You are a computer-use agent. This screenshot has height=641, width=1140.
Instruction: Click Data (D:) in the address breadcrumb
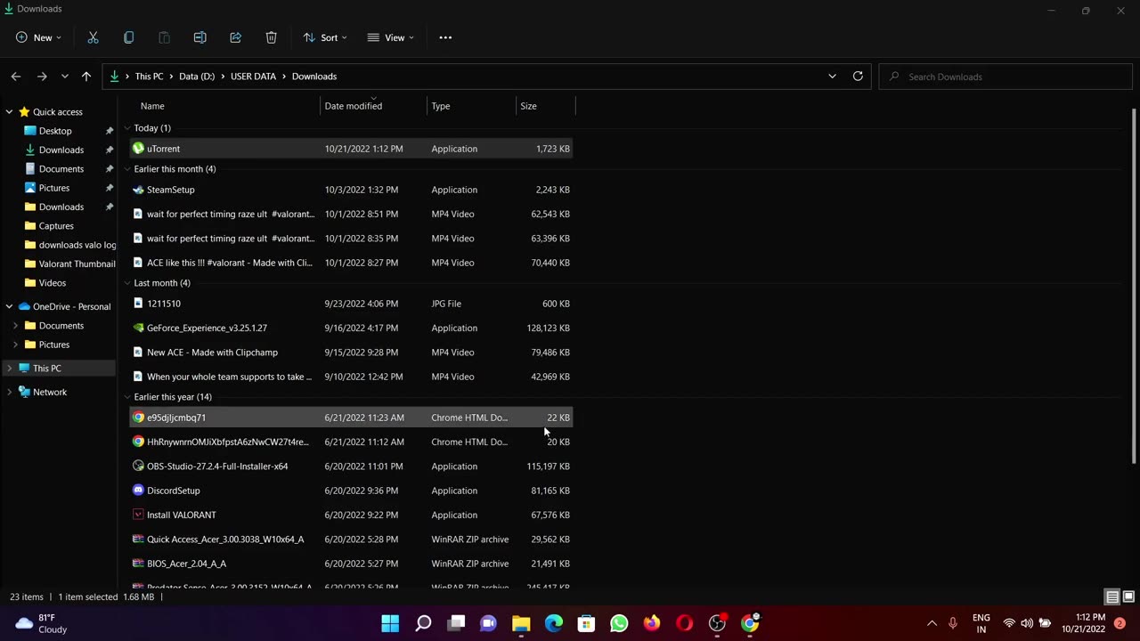pyautogui.click(x=197, y=77)
